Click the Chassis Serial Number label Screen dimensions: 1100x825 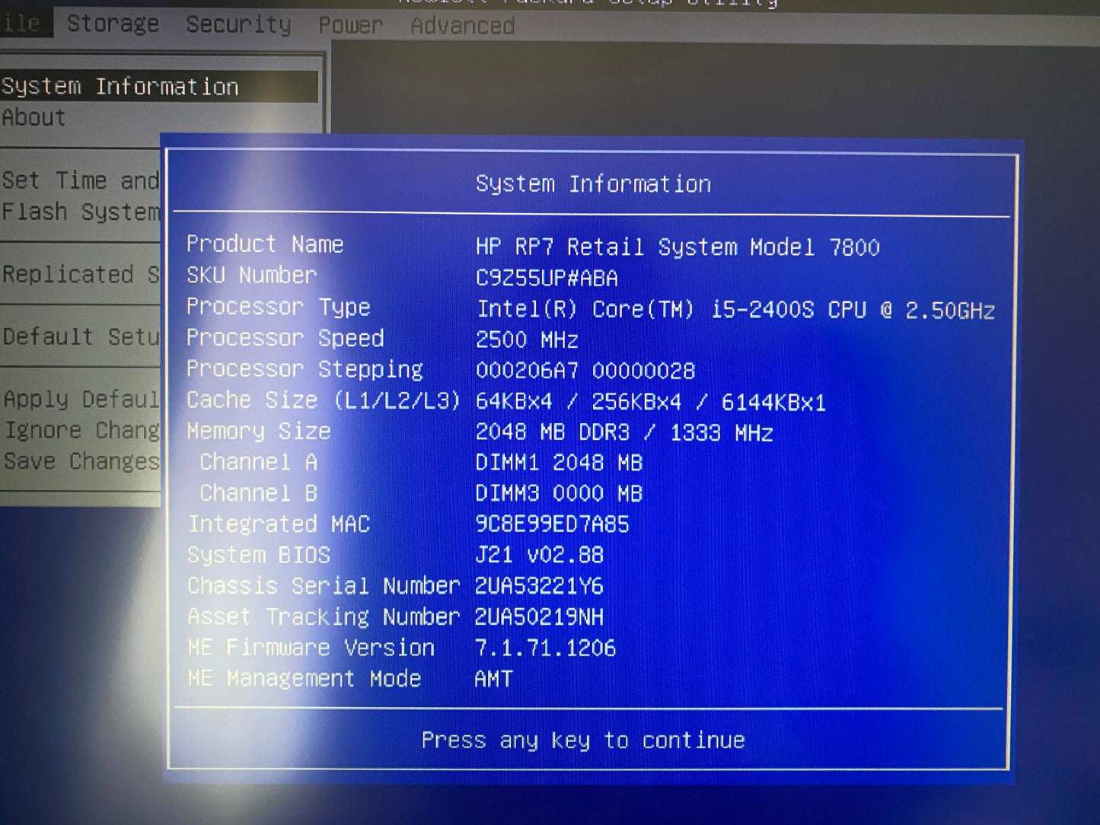click(x=324, y=586)
